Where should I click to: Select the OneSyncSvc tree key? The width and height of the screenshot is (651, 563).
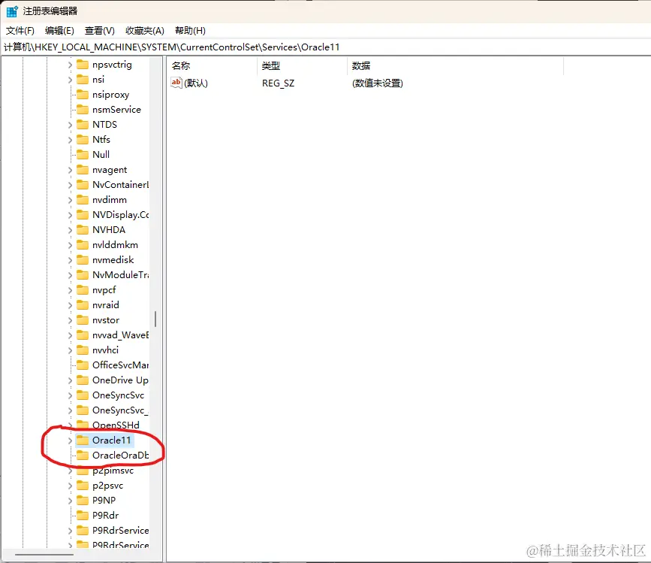(x=119, y=395)
